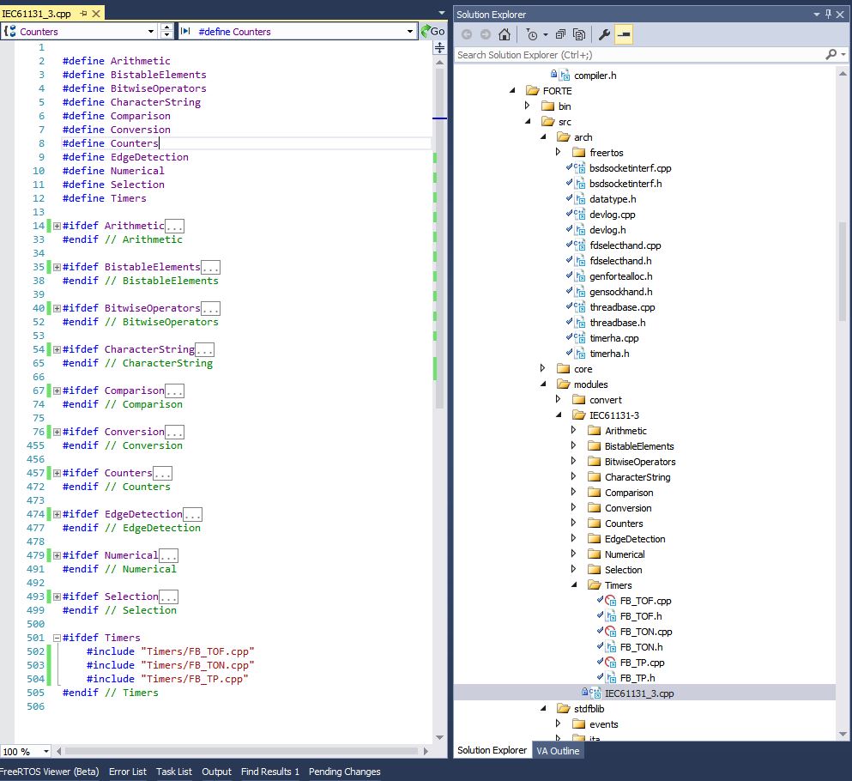Open the Pending Changes Filter clock icon

[533, 35]
